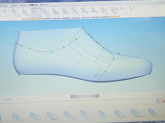165x123 pixels.
Task: Select the shoe icon with crossed lines
Action: coord(56,12)
